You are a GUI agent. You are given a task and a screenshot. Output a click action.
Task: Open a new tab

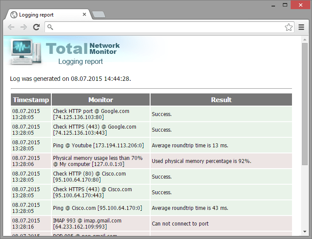pyautogui.click(x=99, y=15)
